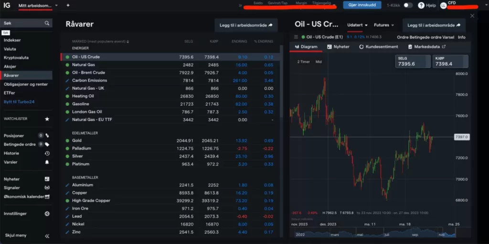
Task: Select the Gasoline row
Action: [170, 104]
